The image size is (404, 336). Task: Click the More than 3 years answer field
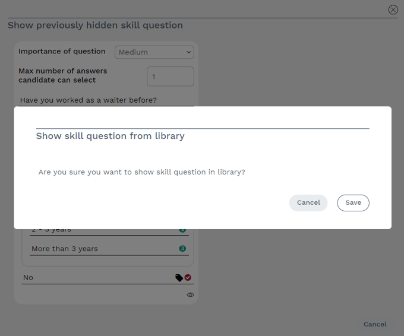pos(101,249)
